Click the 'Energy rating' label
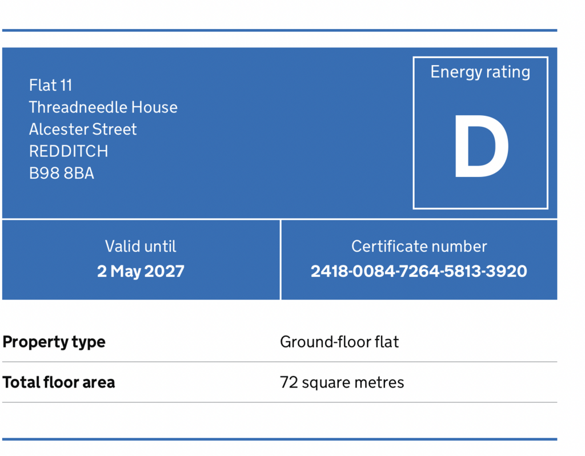This screenshot has height=456, width=585. point(480,72)
